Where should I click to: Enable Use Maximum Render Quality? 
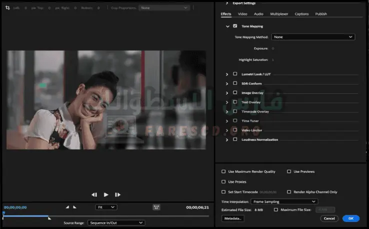[223, 171]
